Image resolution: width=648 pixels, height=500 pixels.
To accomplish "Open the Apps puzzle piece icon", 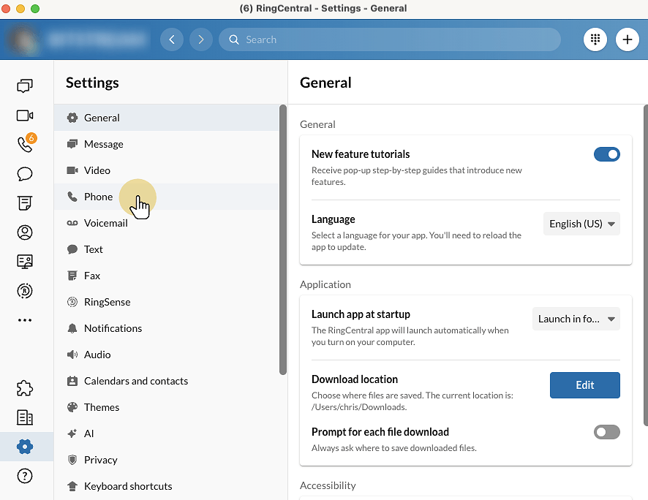I will pos(25,388).
